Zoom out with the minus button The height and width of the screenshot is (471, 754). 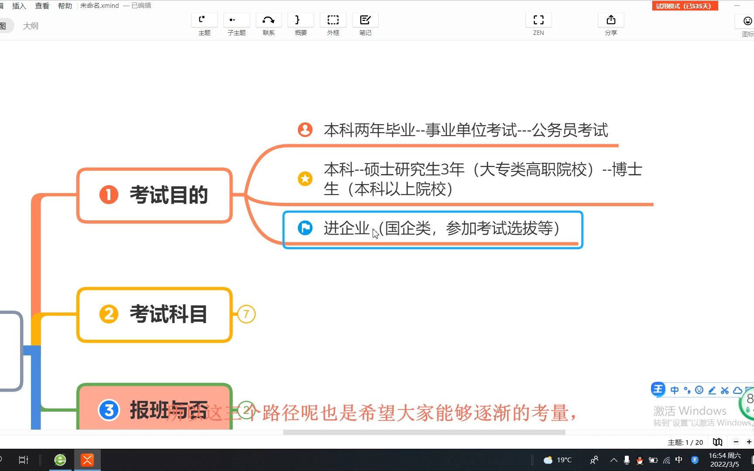(x=736, y=442)
